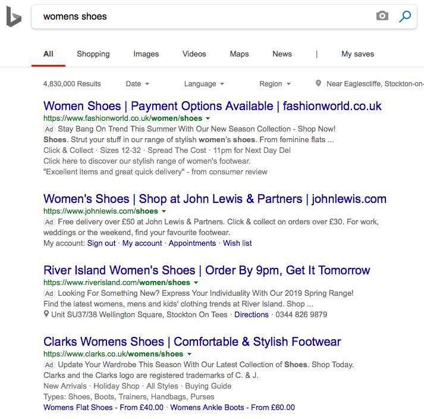424x419 pixels.
Task: Open the Region filter dropdown
Action: [x=275, y=84]
